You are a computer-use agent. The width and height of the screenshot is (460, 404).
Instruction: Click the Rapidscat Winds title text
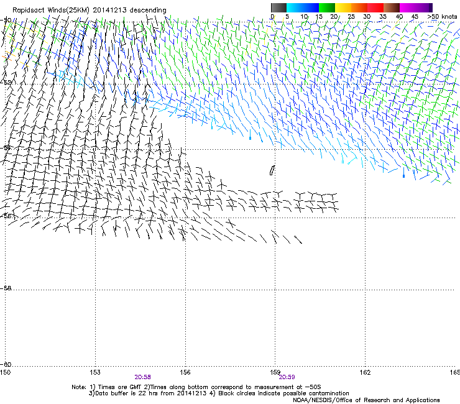[x=90, y=10]
